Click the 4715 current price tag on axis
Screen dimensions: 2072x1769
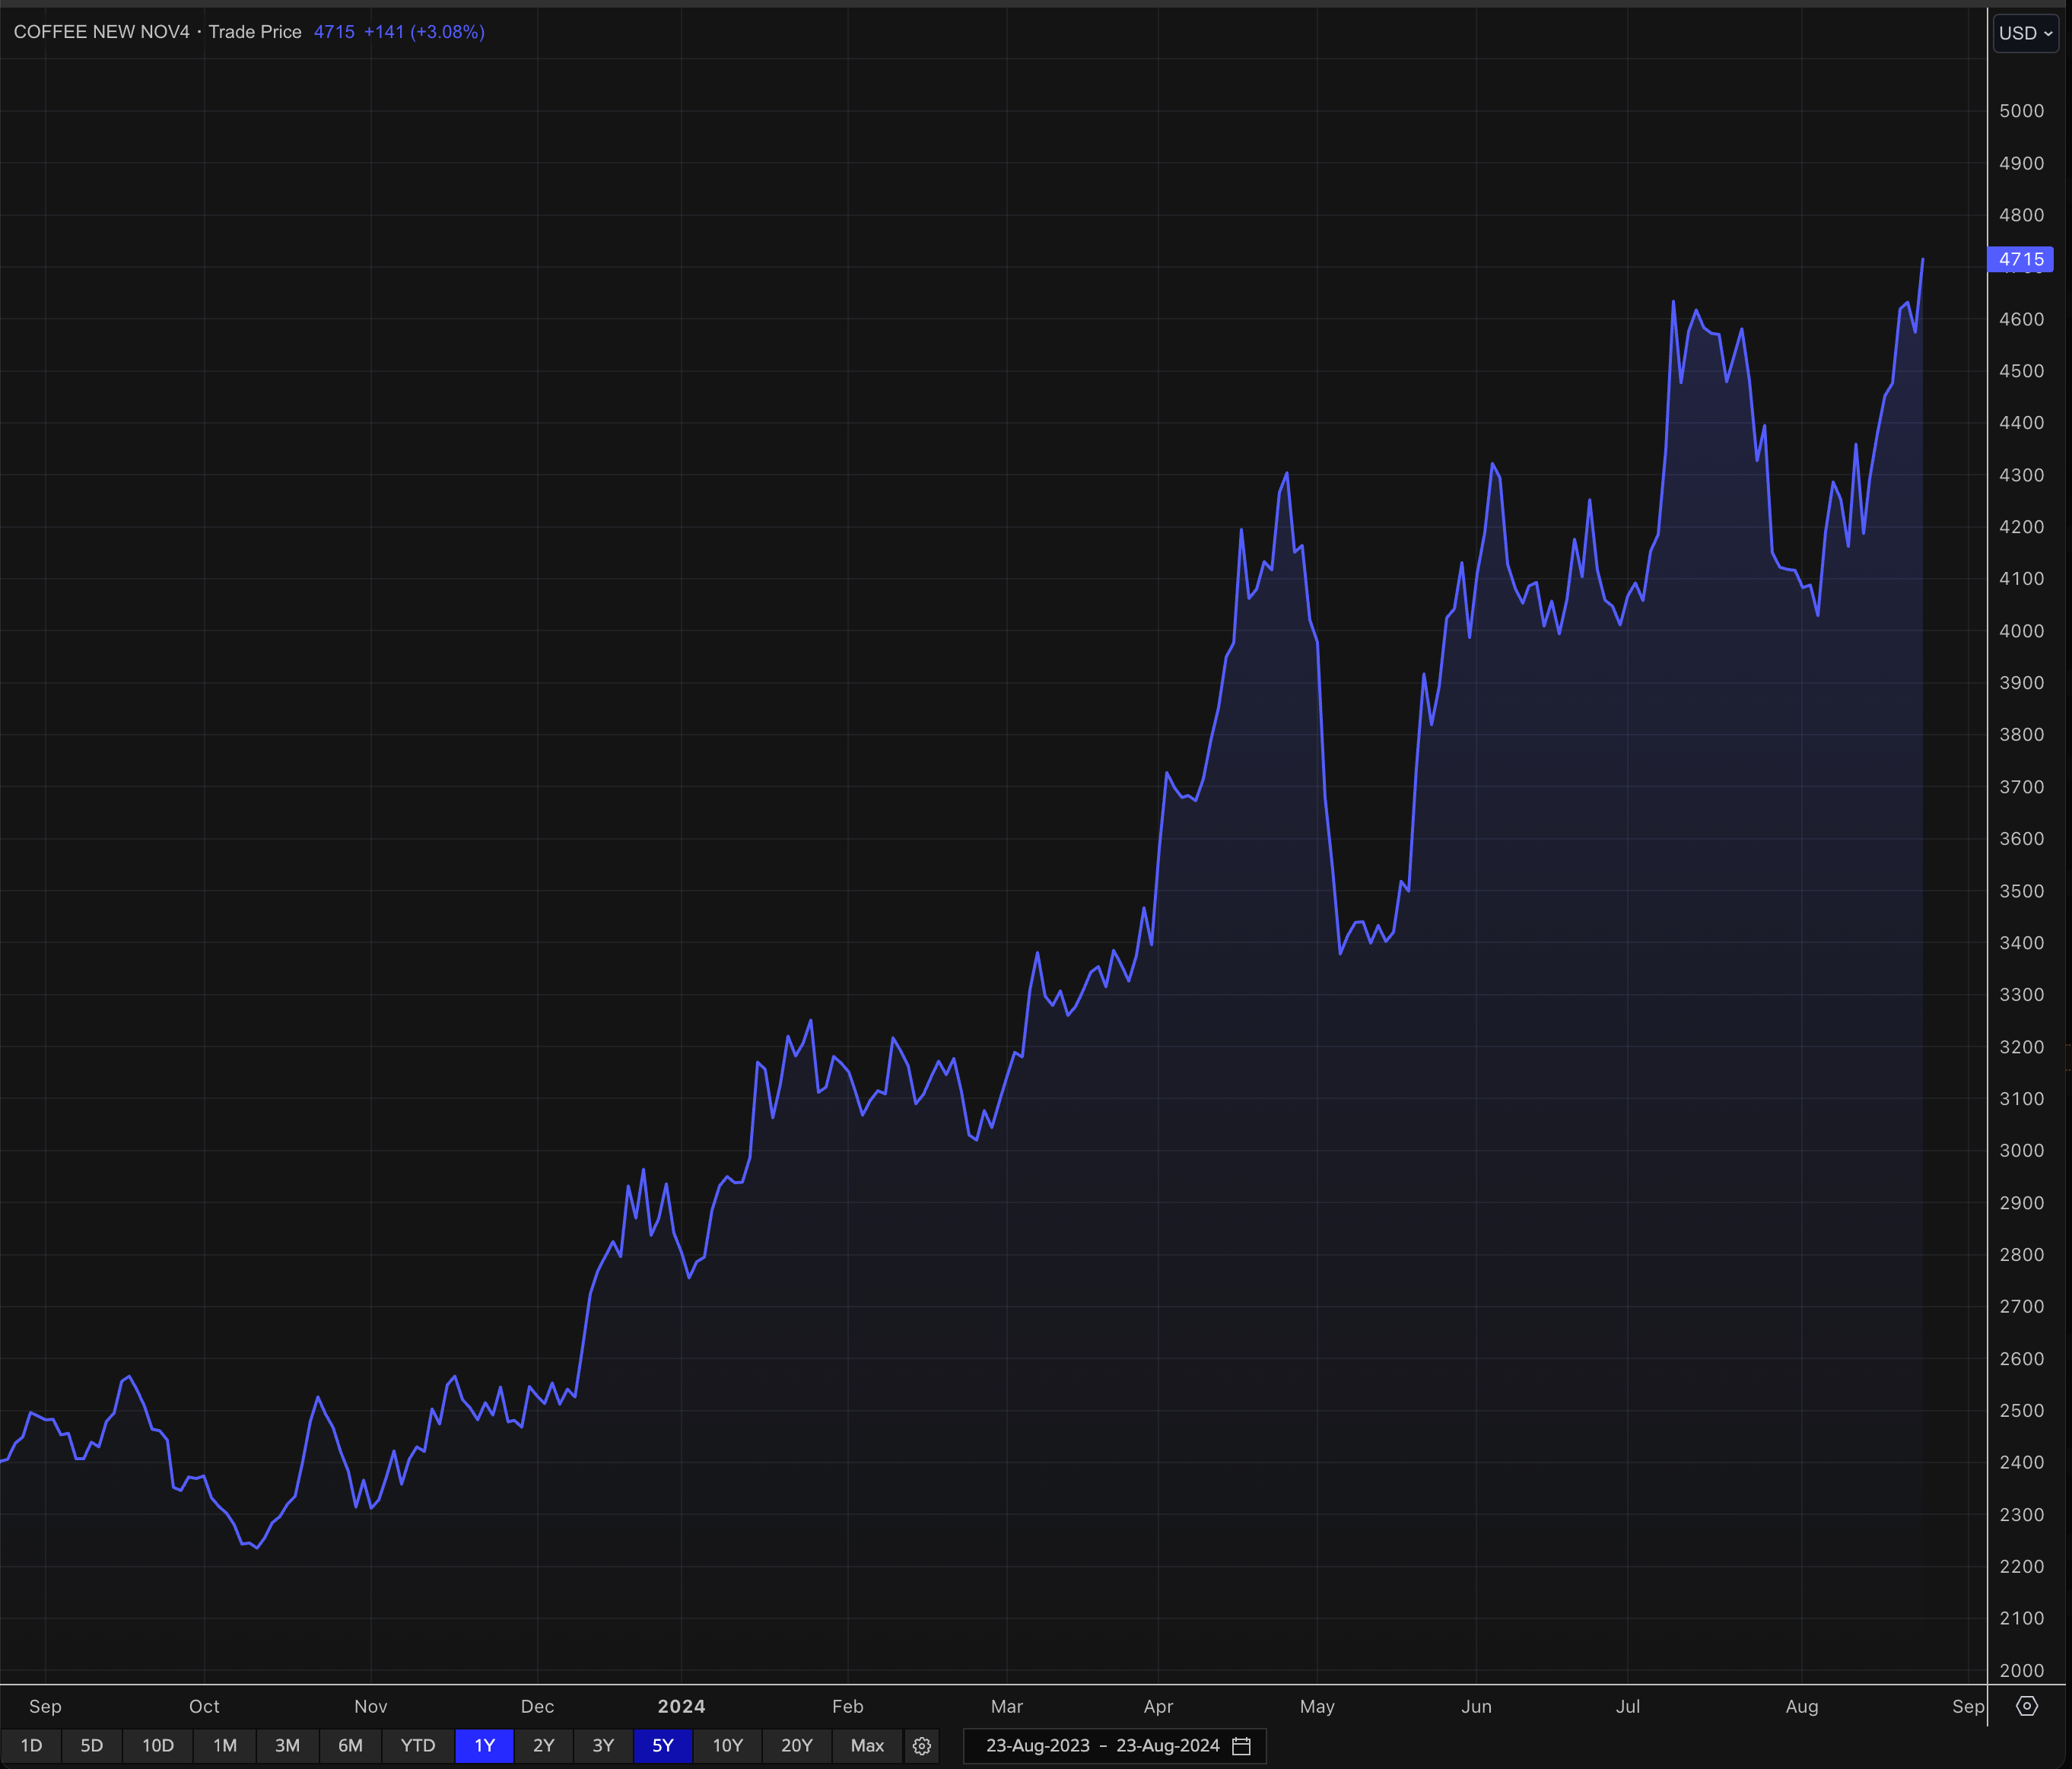2021,259
